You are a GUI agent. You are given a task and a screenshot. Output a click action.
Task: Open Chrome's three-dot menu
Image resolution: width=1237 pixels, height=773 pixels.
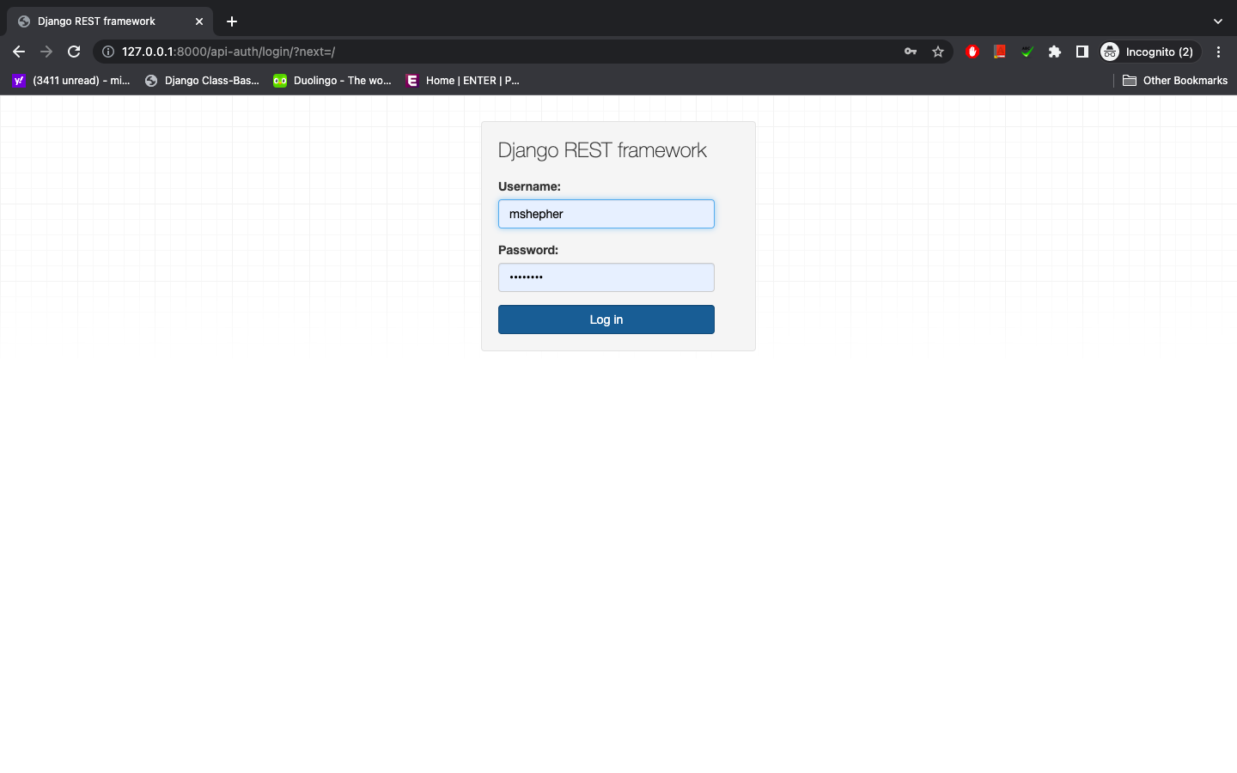pyautogui.click(x=1218, y=52)
